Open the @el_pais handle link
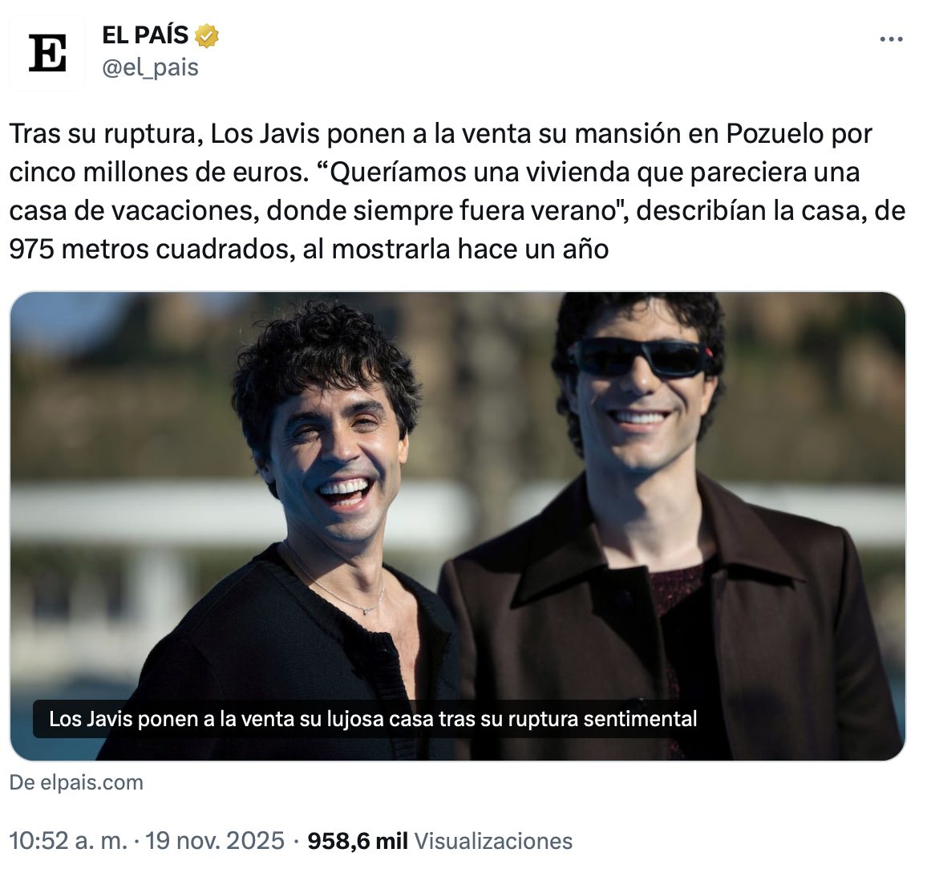This screenshot has width=927, height=873. pyautogui.click(x=150, y=67)
